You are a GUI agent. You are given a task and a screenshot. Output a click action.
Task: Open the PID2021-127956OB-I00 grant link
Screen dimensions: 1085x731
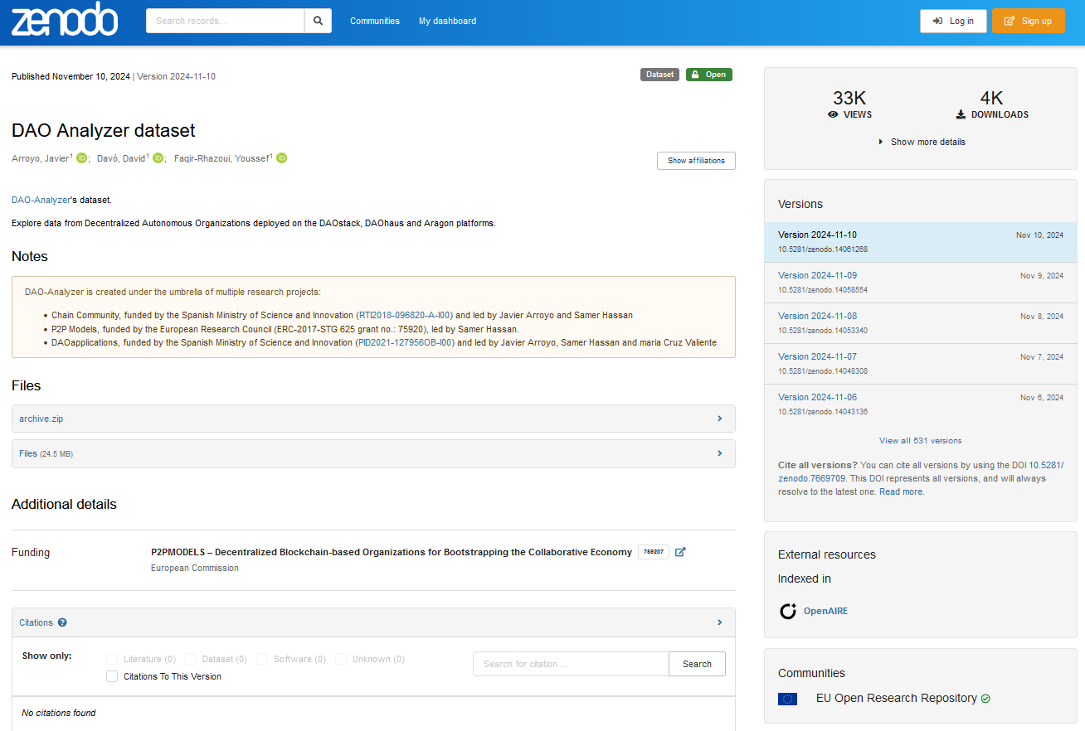pos(405,342)
